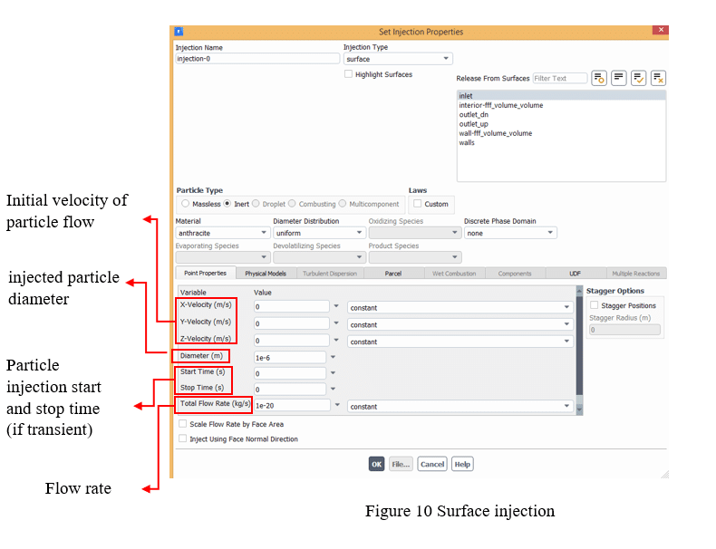716x549 pixels.
Task: Close the Set Injection Properties dialog
Action: pyautogui.click(x=661, y=31)
